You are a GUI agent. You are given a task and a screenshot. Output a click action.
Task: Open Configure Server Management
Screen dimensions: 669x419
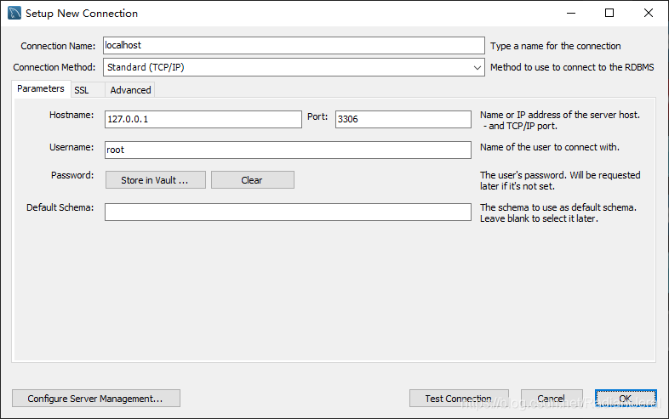pos(96,398)
